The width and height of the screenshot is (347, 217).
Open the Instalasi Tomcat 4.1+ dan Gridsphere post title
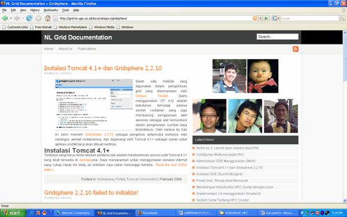[x=103, y=68]
